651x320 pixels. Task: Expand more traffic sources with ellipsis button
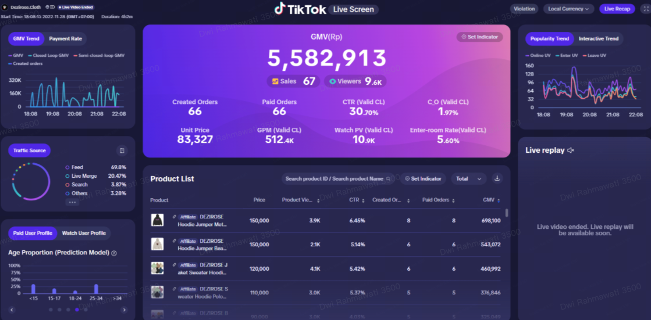73,202
